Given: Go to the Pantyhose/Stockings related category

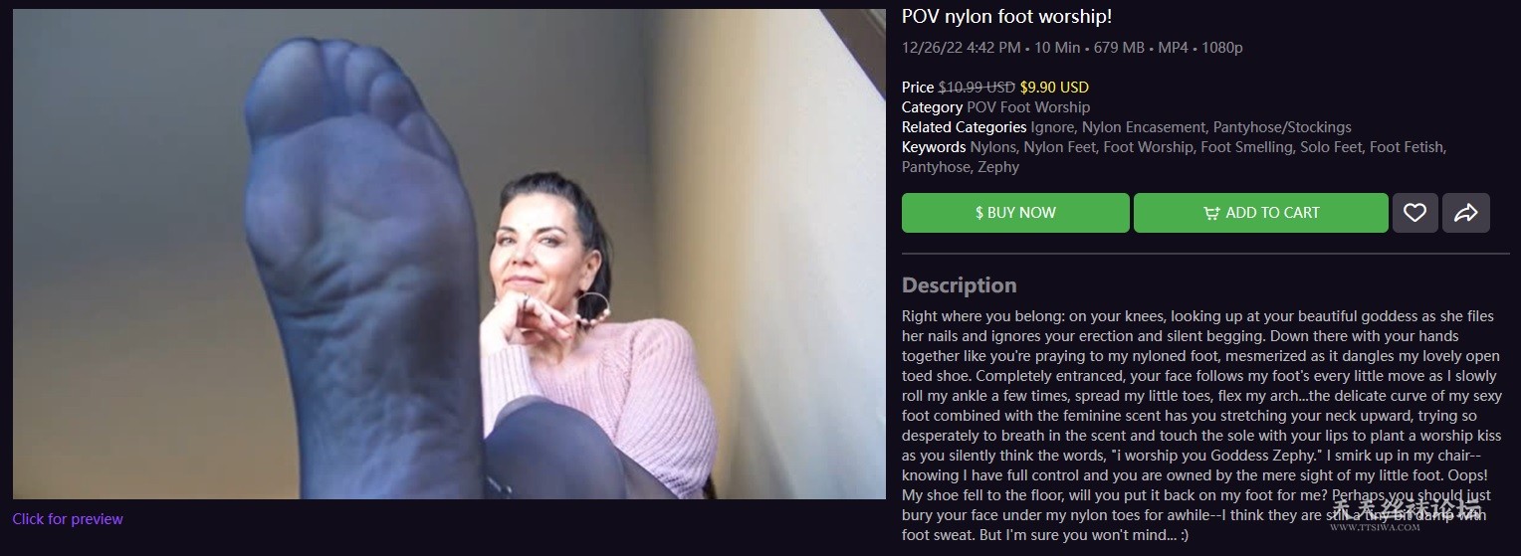Looking at the screenshot, I should [x=1282, y=127].
